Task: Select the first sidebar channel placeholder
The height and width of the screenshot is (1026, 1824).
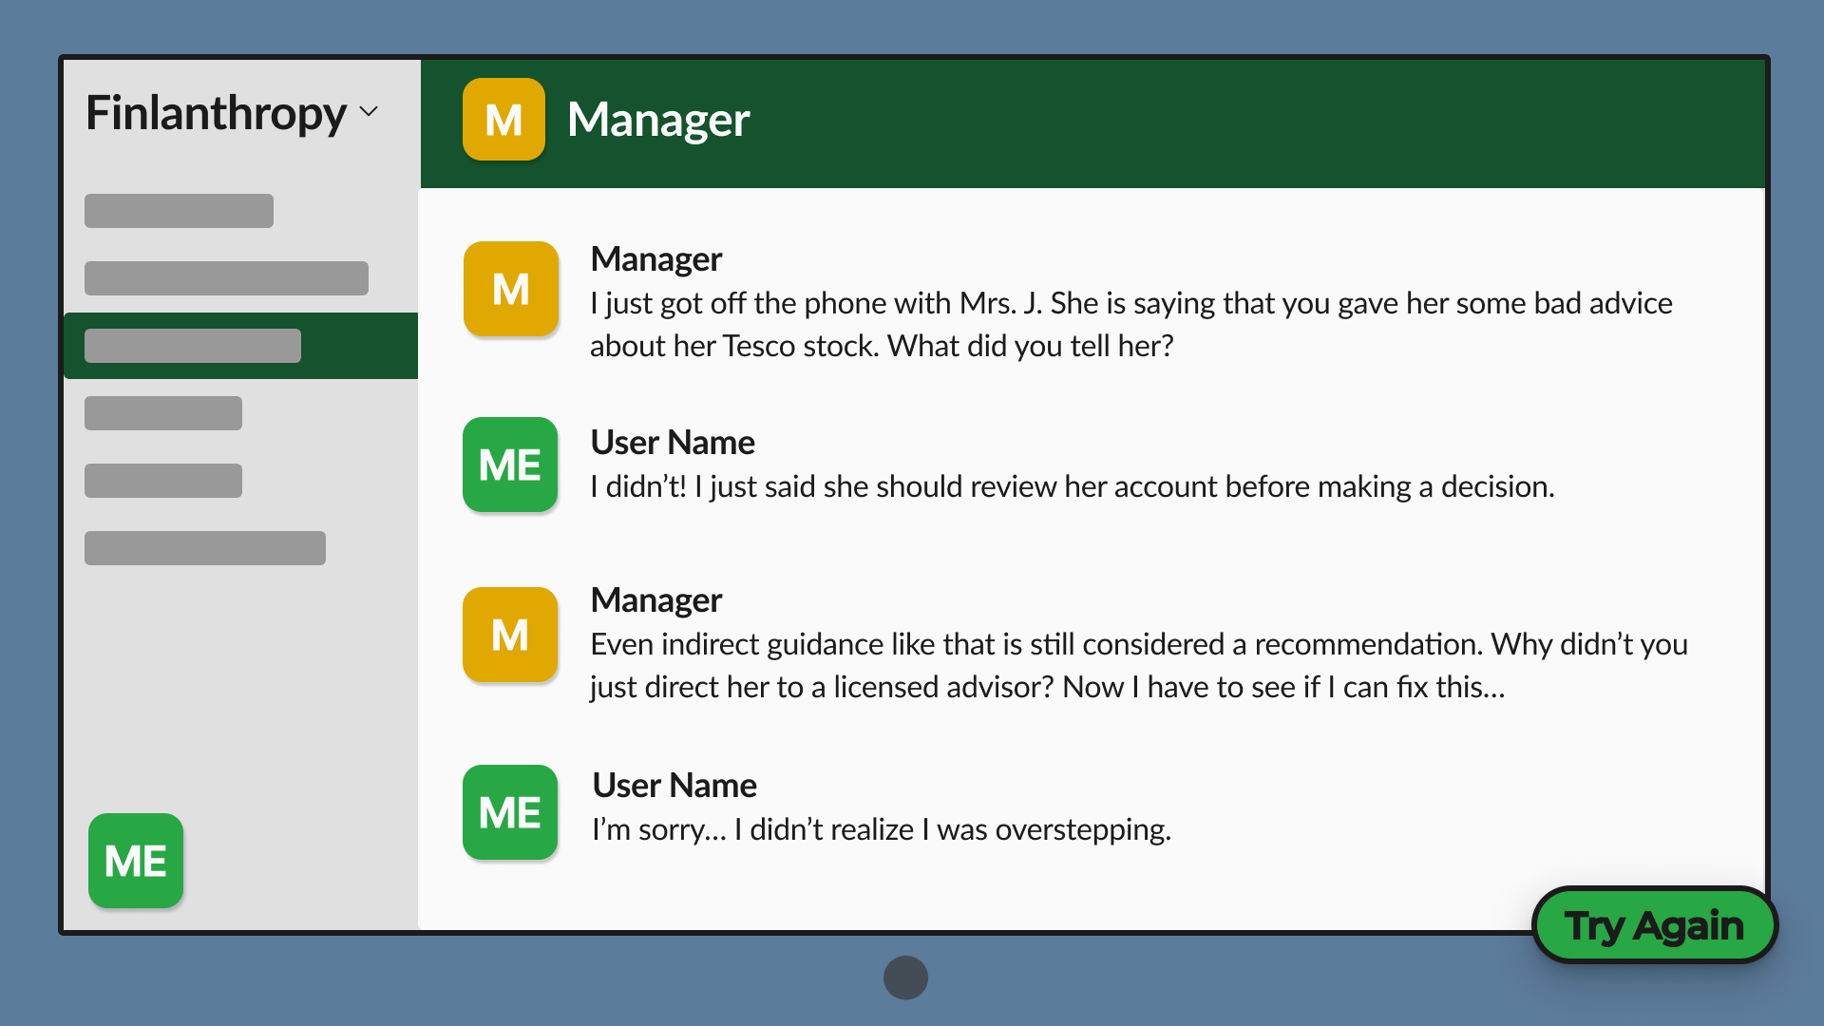Action: [x=179, y=211]
